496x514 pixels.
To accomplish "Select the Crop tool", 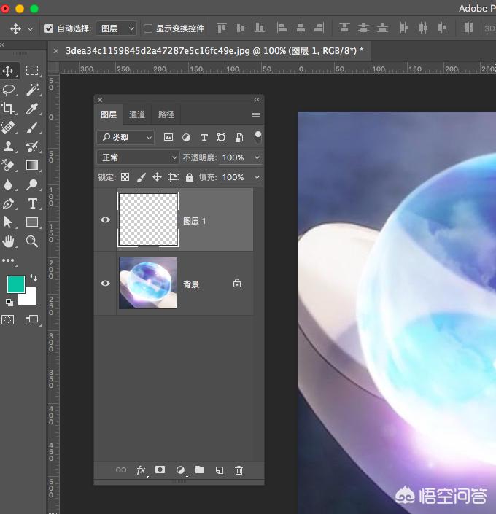I will pyautogui.click(x=9, y=109).
